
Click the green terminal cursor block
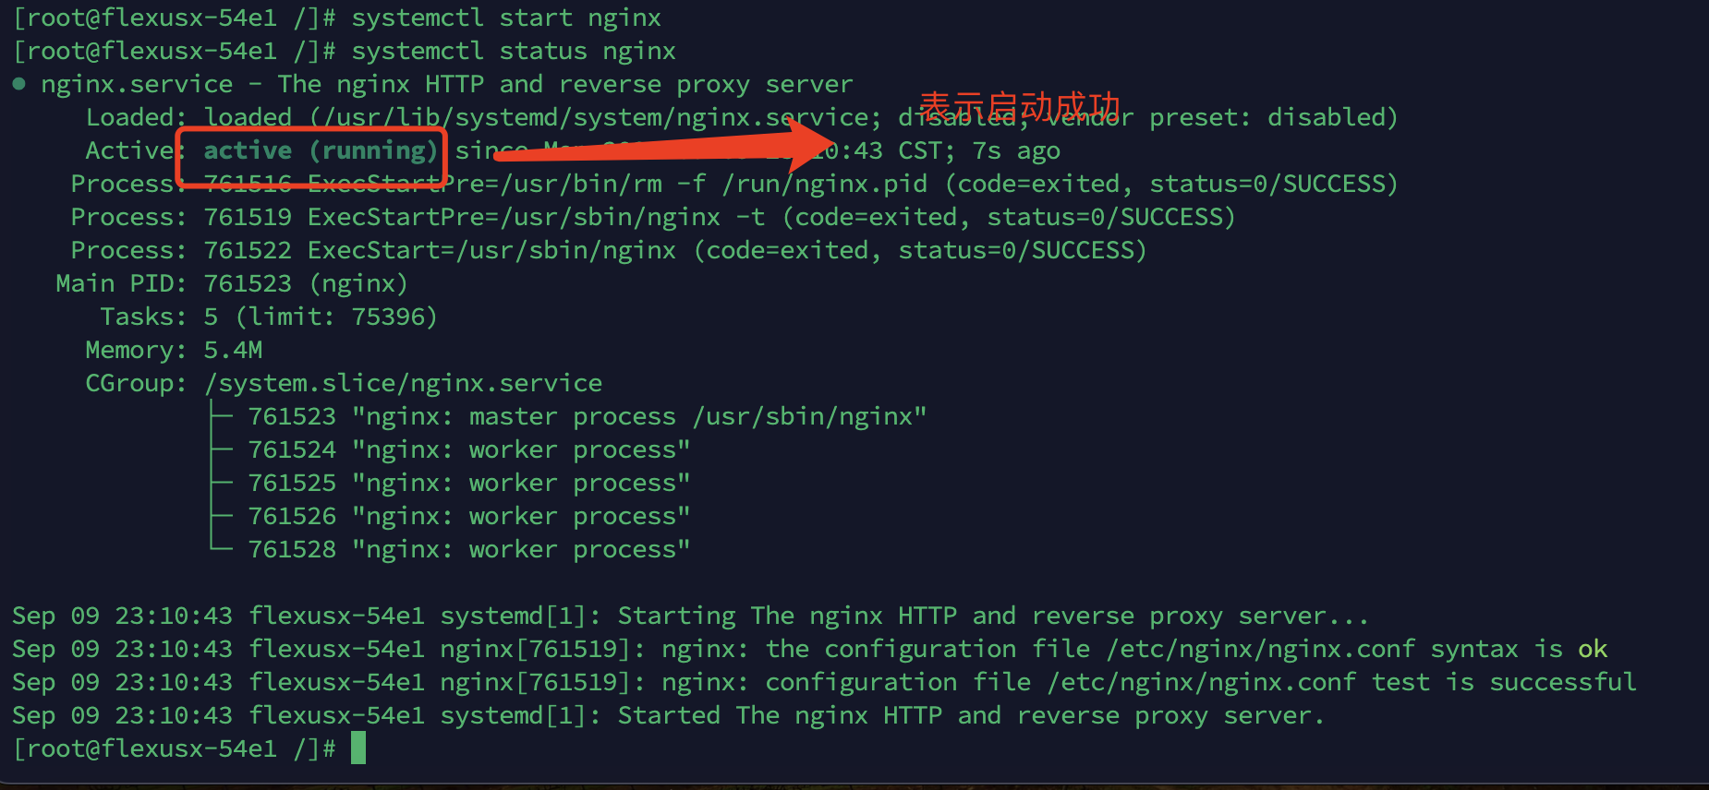pos(358,748)
